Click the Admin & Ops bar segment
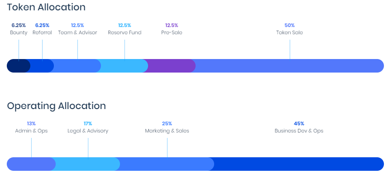Screen dimensions: 388x178 [x=31, y=164]
